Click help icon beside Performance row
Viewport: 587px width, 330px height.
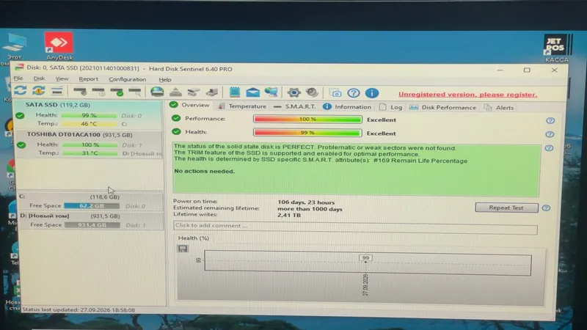pos(550,120)
